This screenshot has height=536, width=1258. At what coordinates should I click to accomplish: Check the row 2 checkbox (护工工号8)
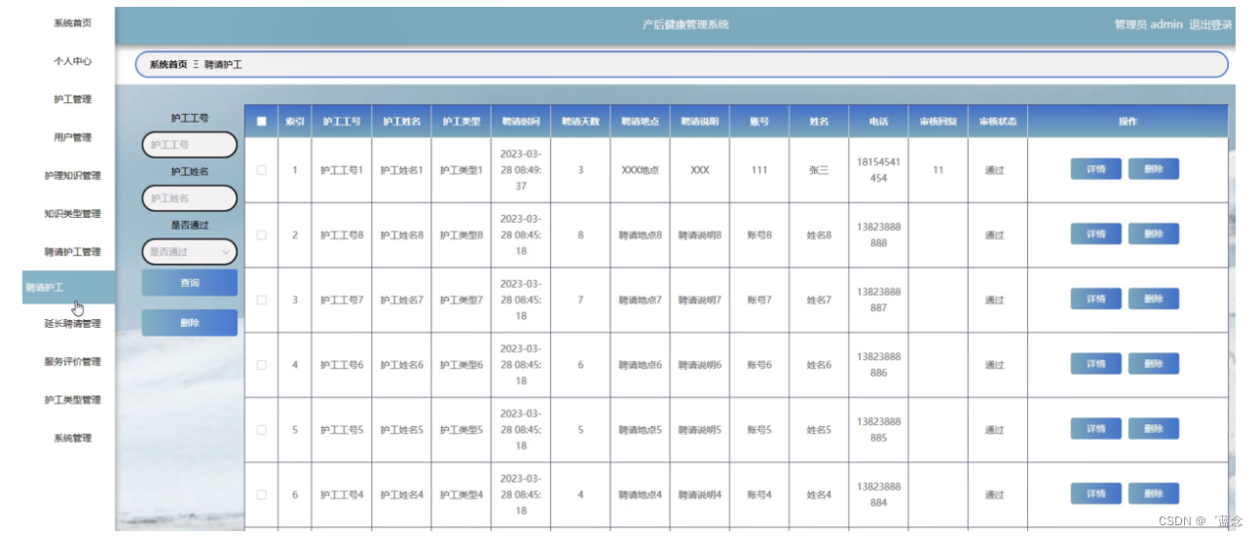pyautogui.click(x=261, y=235)
